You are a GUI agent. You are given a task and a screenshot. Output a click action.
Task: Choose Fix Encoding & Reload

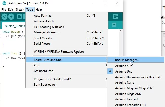[67, 27]
